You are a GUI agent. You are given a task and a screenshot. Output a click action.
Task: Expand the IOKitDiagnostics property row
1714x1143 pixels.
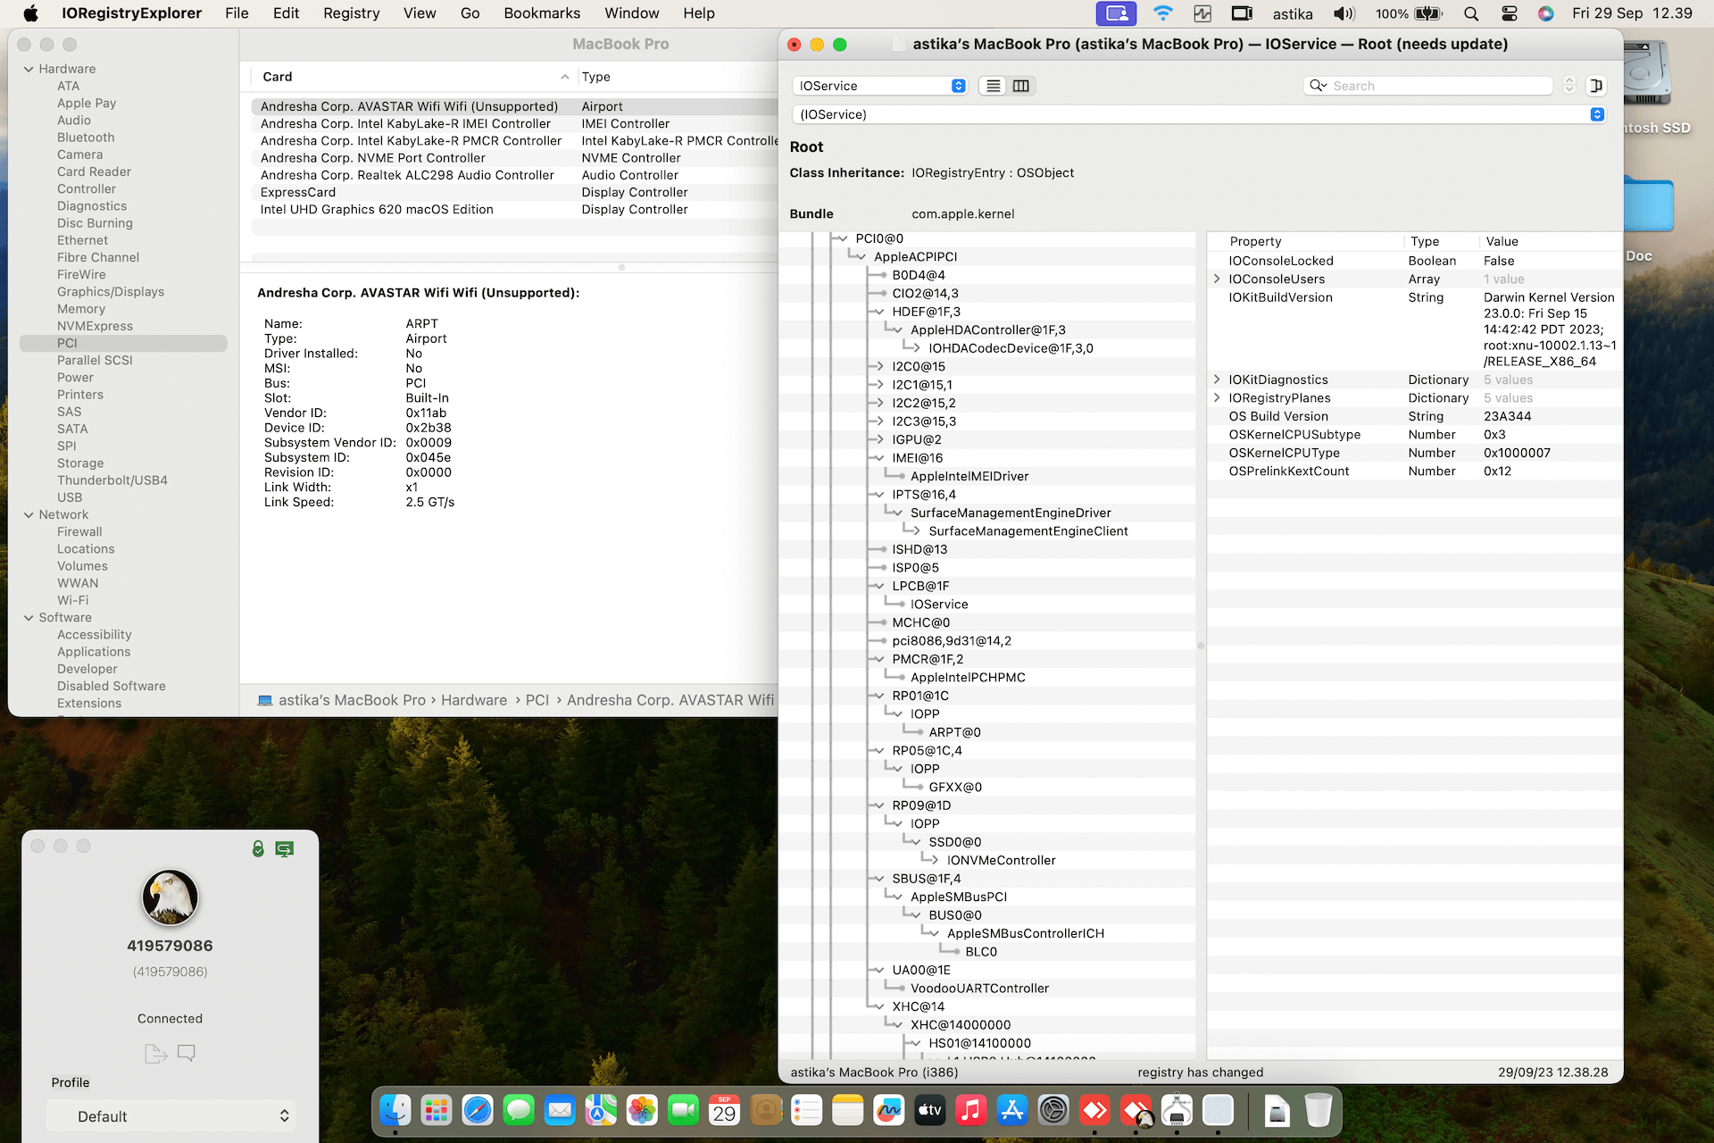click(x=1217, y=380)
